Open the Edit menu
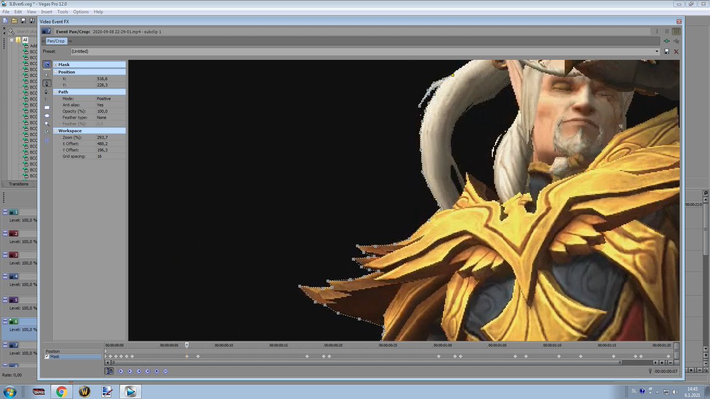Viewport: 710px width, 399px height. [x=18, y=12]
